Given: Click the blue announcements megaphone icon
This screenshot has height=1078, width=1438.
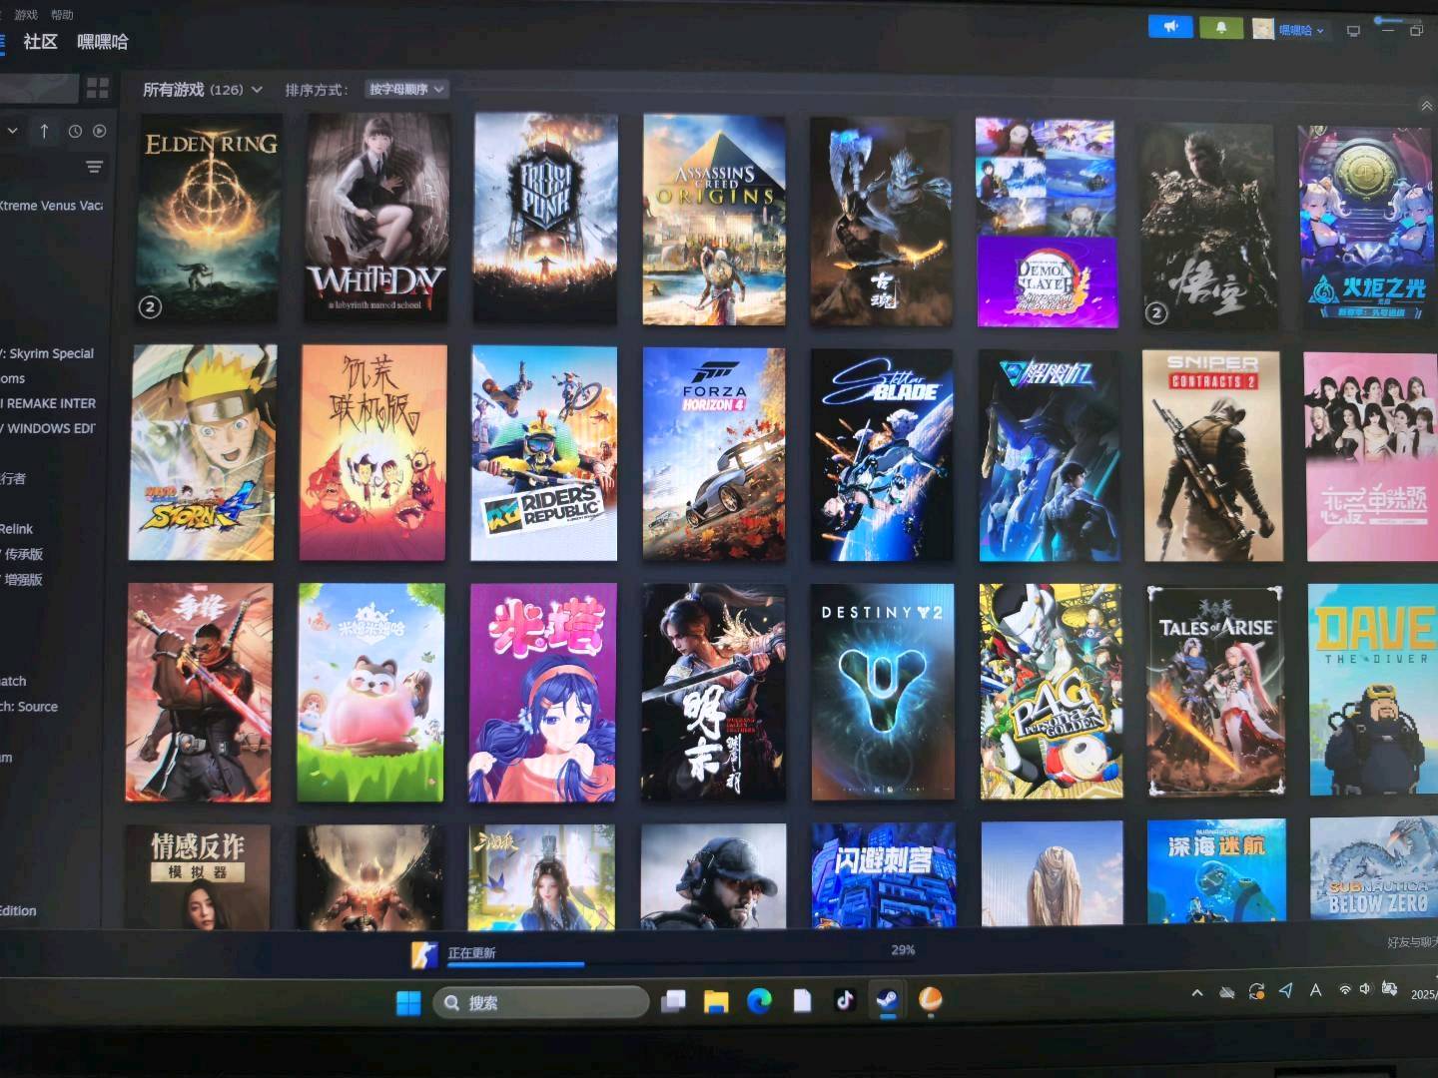Looking at the screenshot, I should click(1170, 27).
